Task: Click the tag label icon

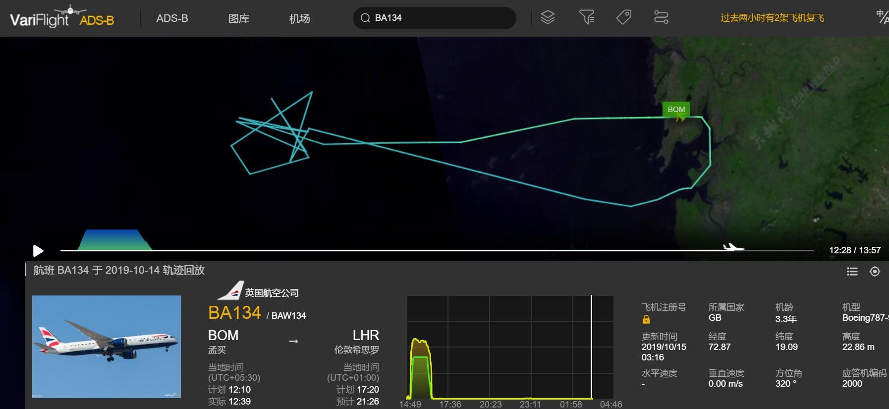Action: 623,18
